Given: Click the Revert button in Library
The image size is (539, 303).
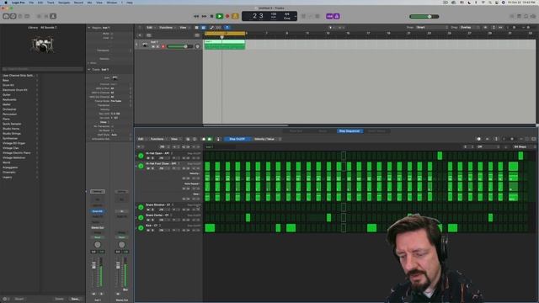Looking at the screenshot, I should pos(19,299).
